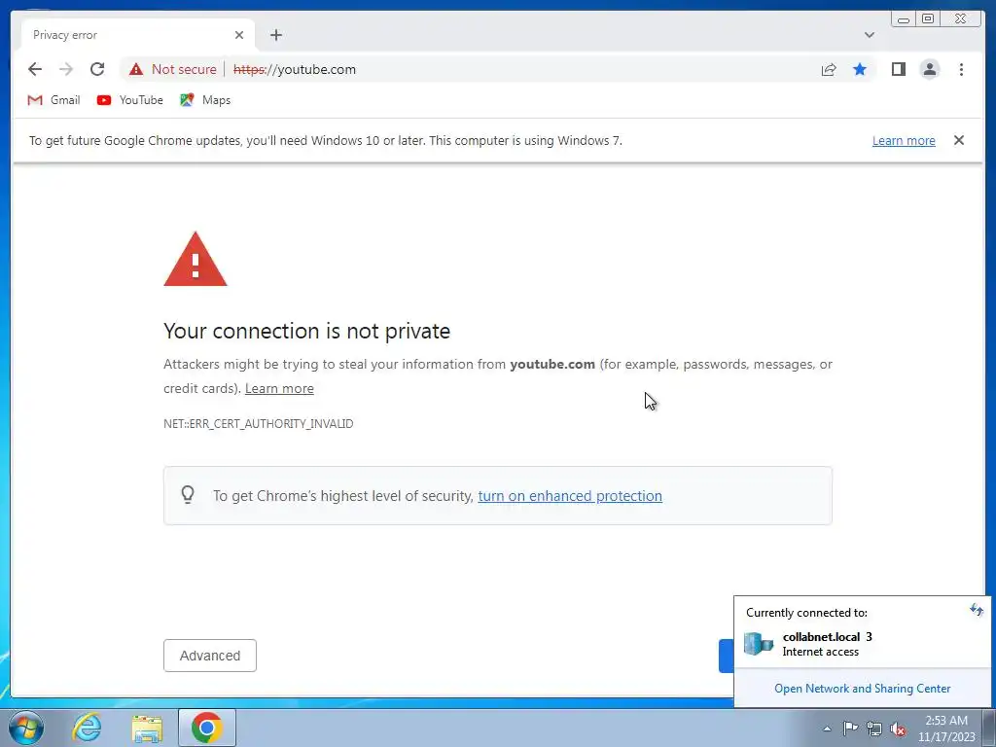Open the share this page icon
This screenshot has height=747, width=996.
tap(829, 69)
